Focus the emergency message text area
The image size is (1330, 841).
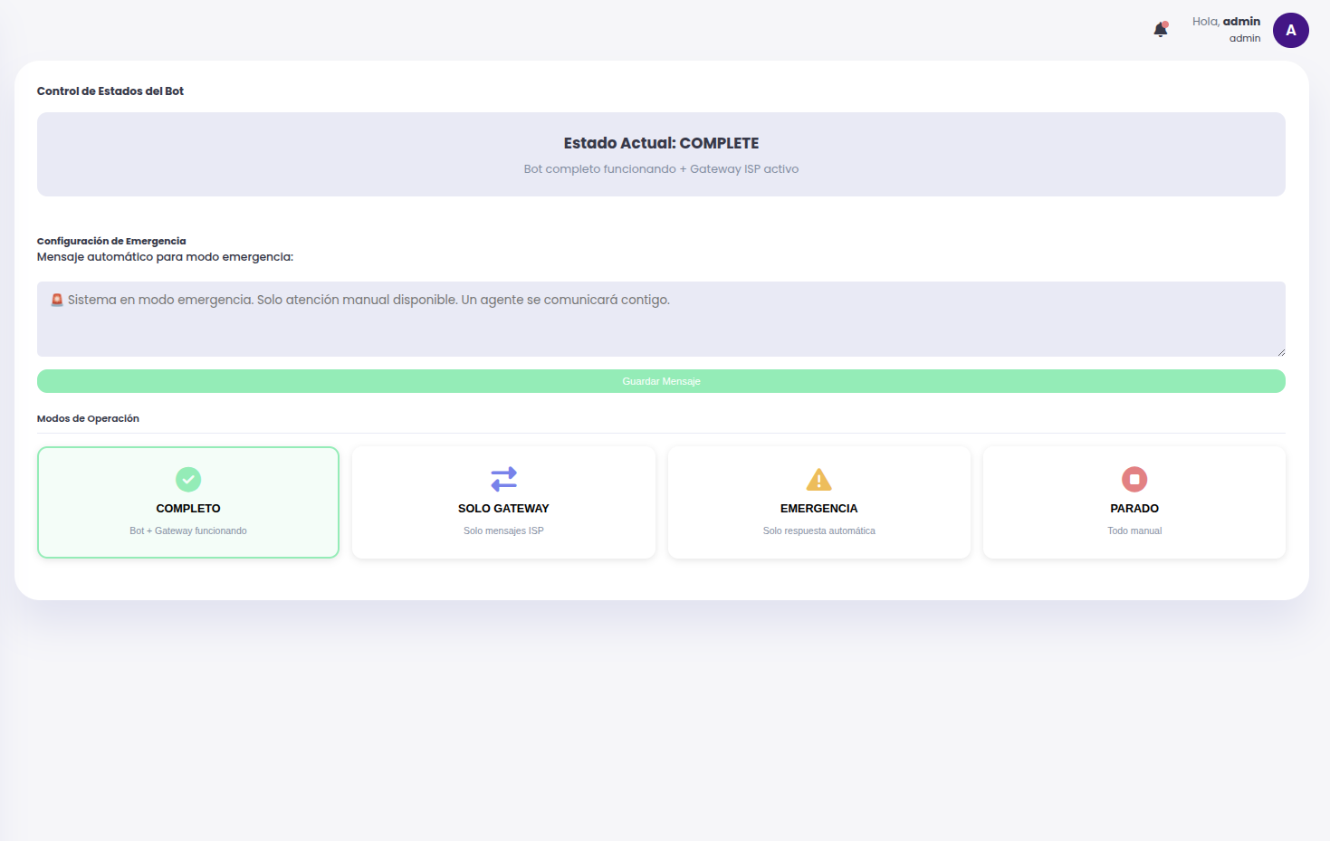661,328
